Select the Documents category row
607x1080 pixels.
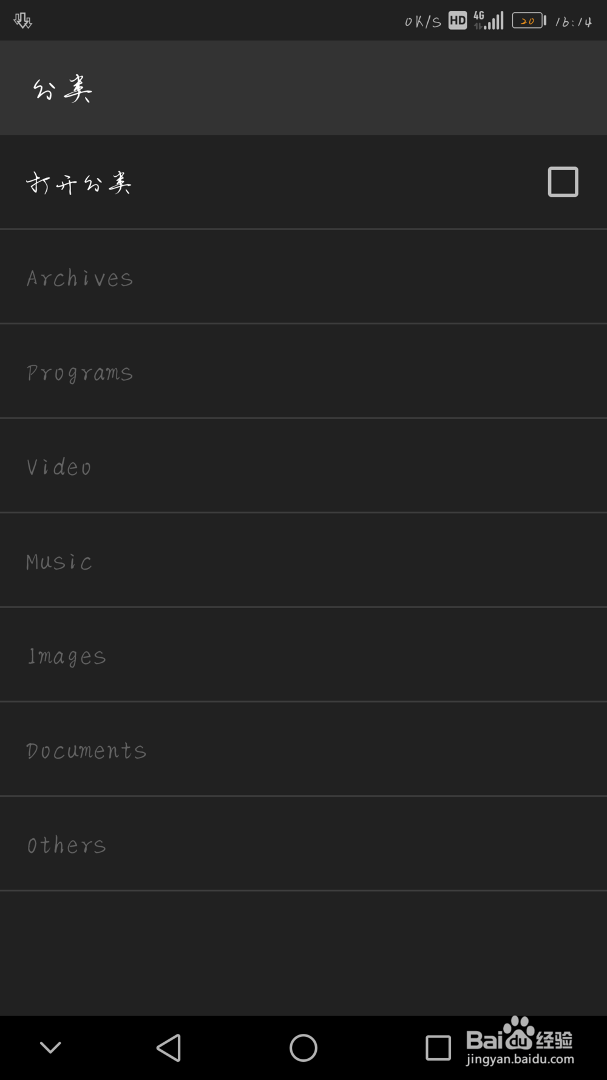click(303, 749)
